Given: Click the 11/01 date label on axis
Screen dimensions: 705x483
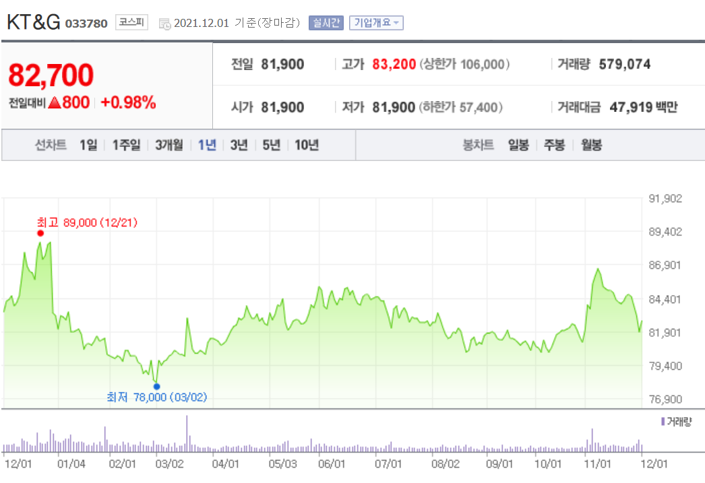Looking at the screenshot, I should pos(597,463).
